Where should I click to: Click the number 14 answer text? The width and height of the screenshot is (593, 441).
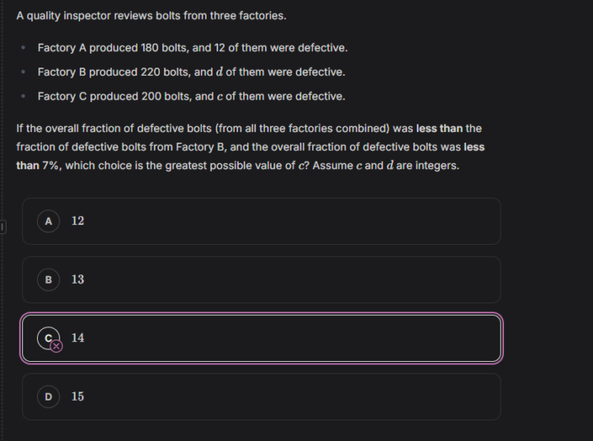[x=78, y=338]
